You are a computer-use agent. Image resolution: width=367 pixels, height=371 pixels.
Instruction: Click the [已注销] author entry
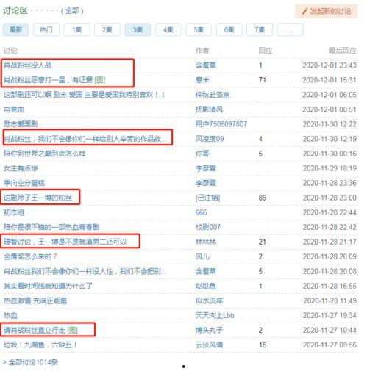coord(207,198)
